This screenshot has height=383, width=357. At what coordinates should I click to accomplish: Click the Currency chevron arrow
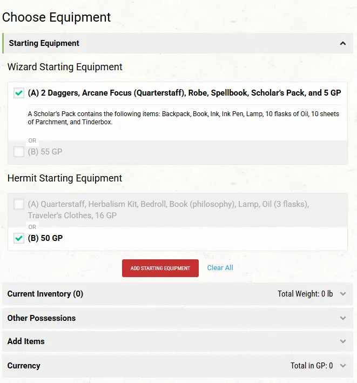pos(342,366)
